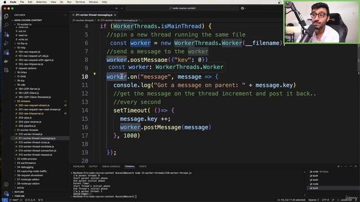Screen dimensions: 360x202
Task: Click the Spaces: 2 indentation status entry
Action: pos(314,200)
